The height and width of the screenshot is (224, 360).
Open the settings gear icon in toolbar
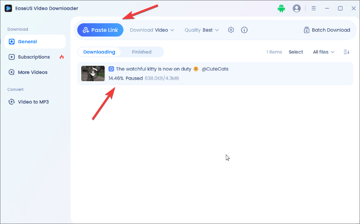tap(231, 30)
